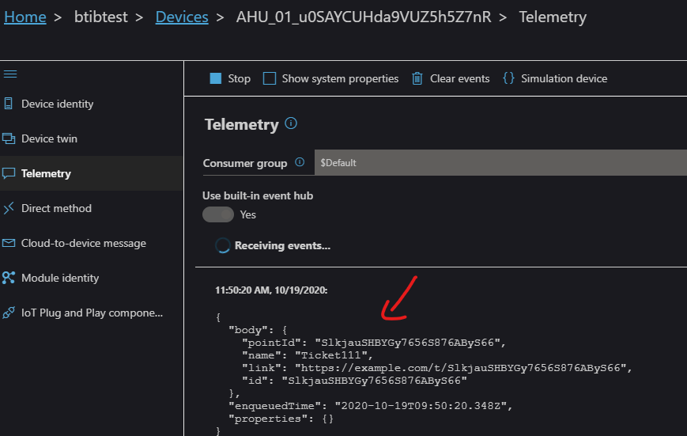Open Cloud-to-device message in sidebar
The image size is (687, 436).
point(83,243)
